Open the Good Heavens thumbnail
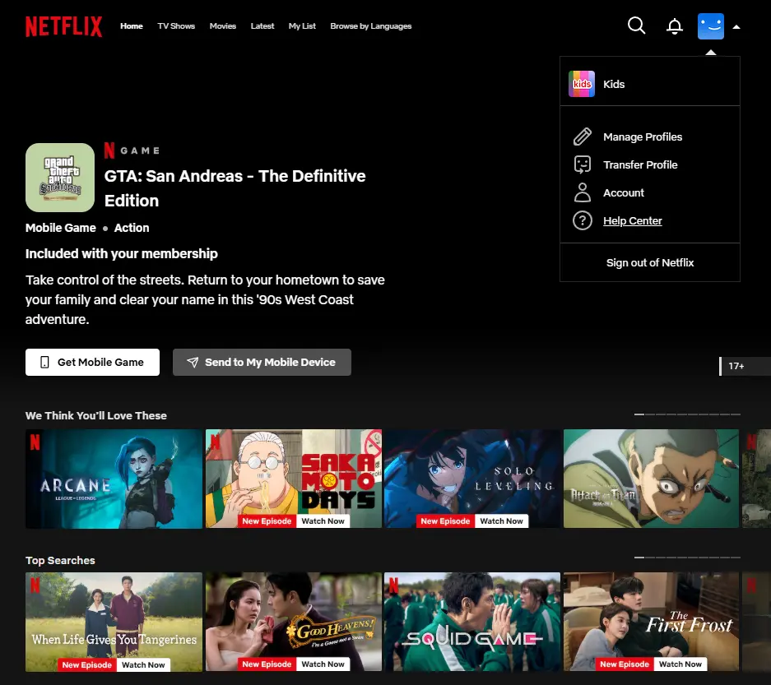This screenshot has height=685, width=771. click(294, 622)
